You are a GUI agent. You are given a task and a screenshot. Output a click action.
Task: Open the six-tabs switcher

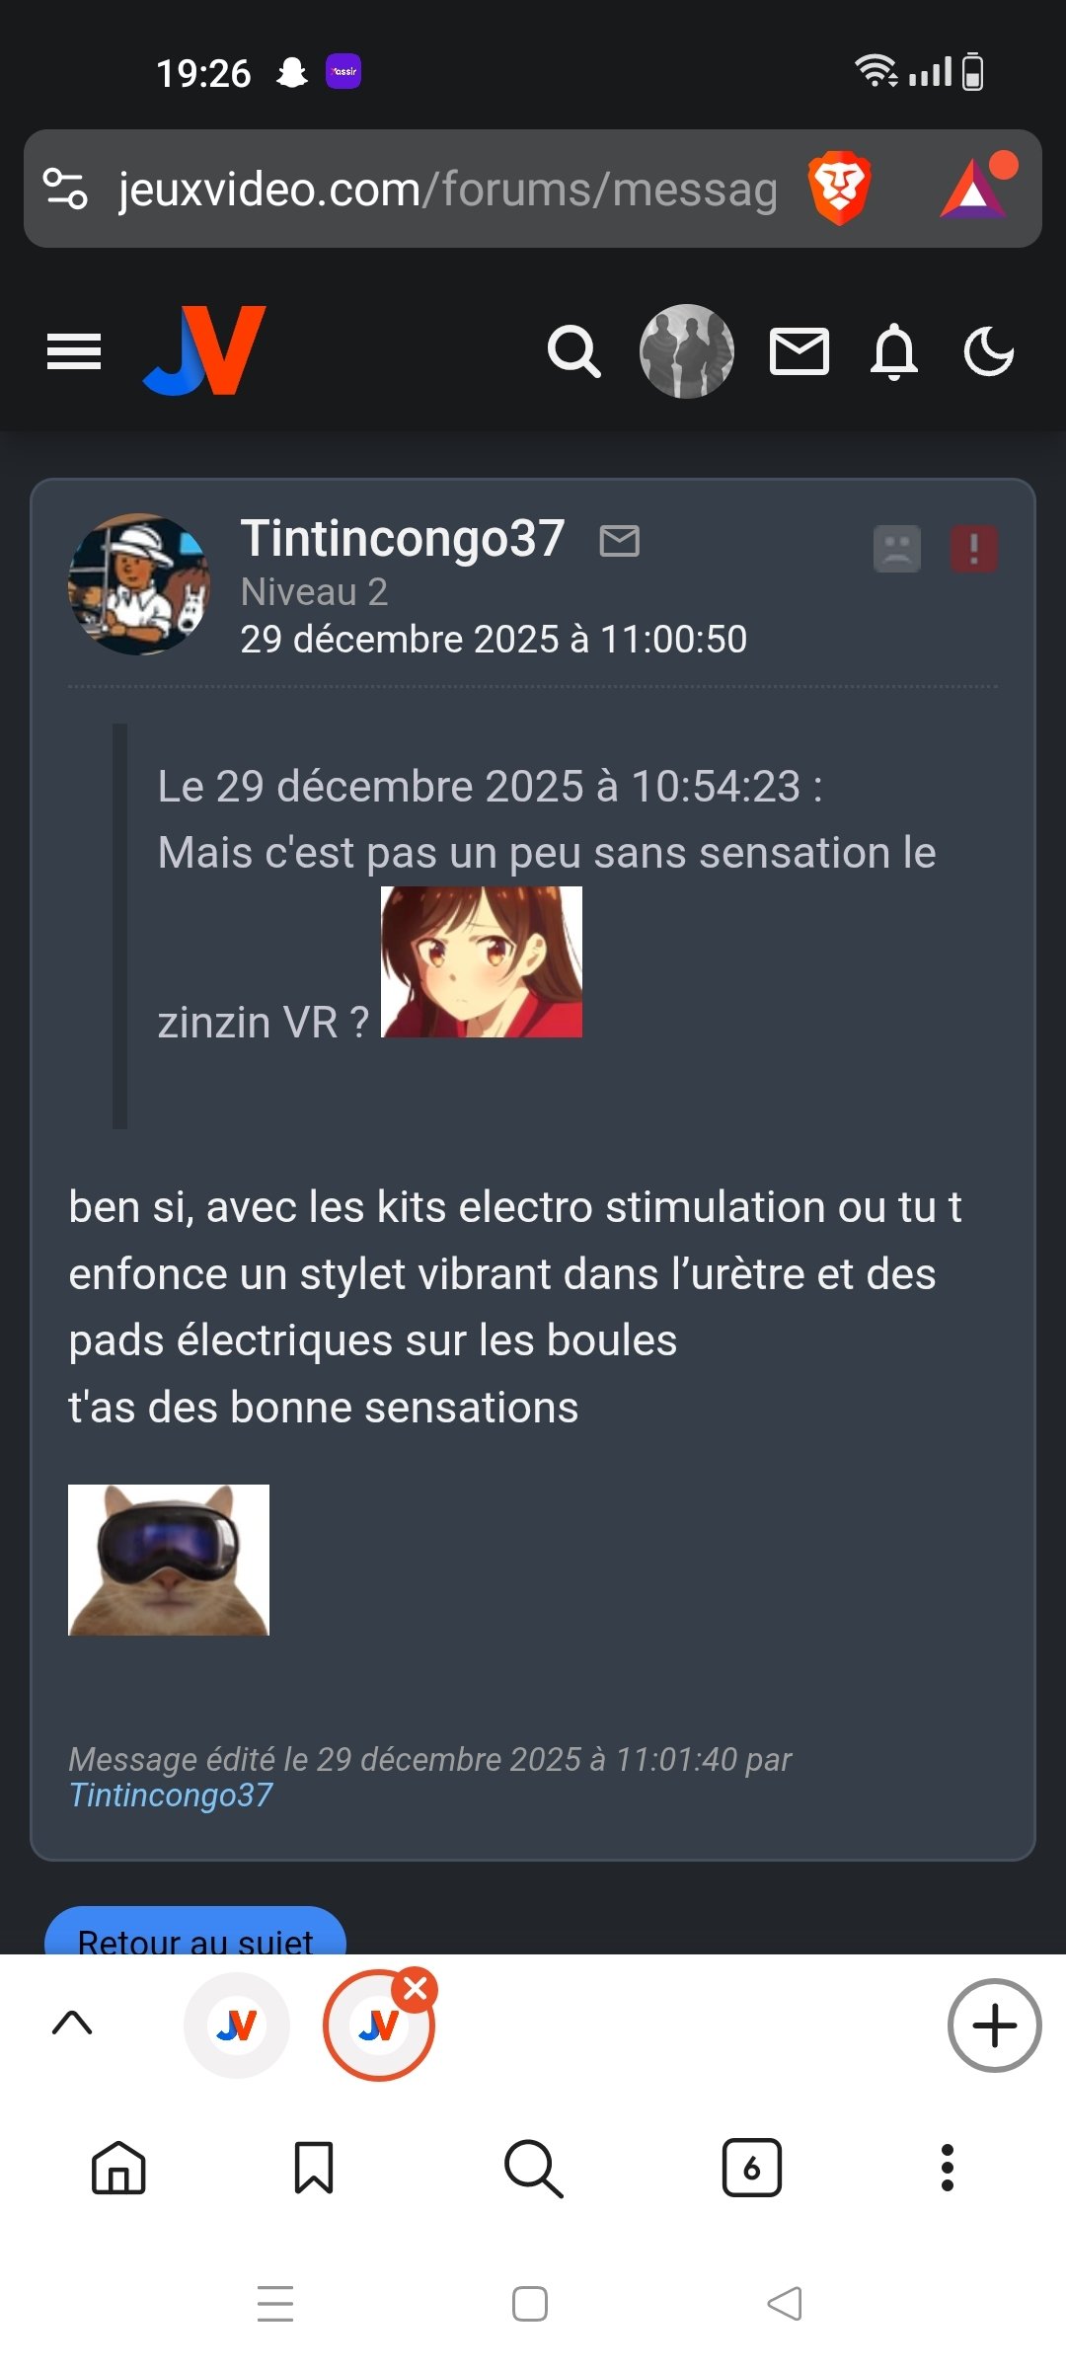751,2168
